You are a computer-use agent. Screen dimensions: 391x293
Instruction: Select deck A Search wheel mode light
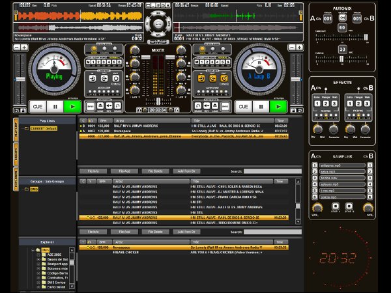tap(104, 49)
